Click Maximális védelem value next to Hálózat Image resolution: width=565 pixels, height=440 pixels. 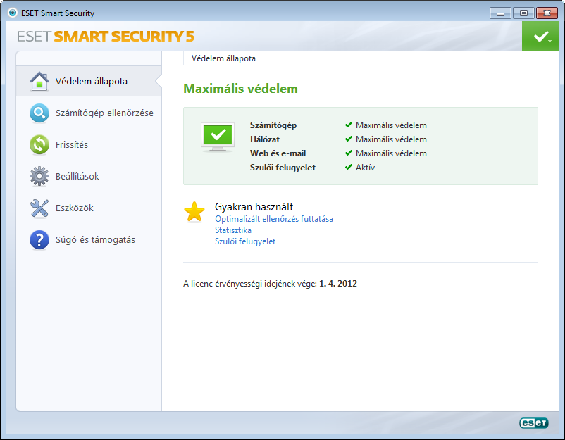[x=391, y=139]
